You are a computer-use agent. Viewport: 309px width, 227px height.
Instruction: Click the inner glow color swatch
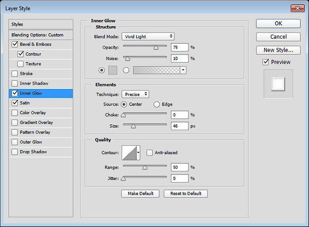click(113, 70)
